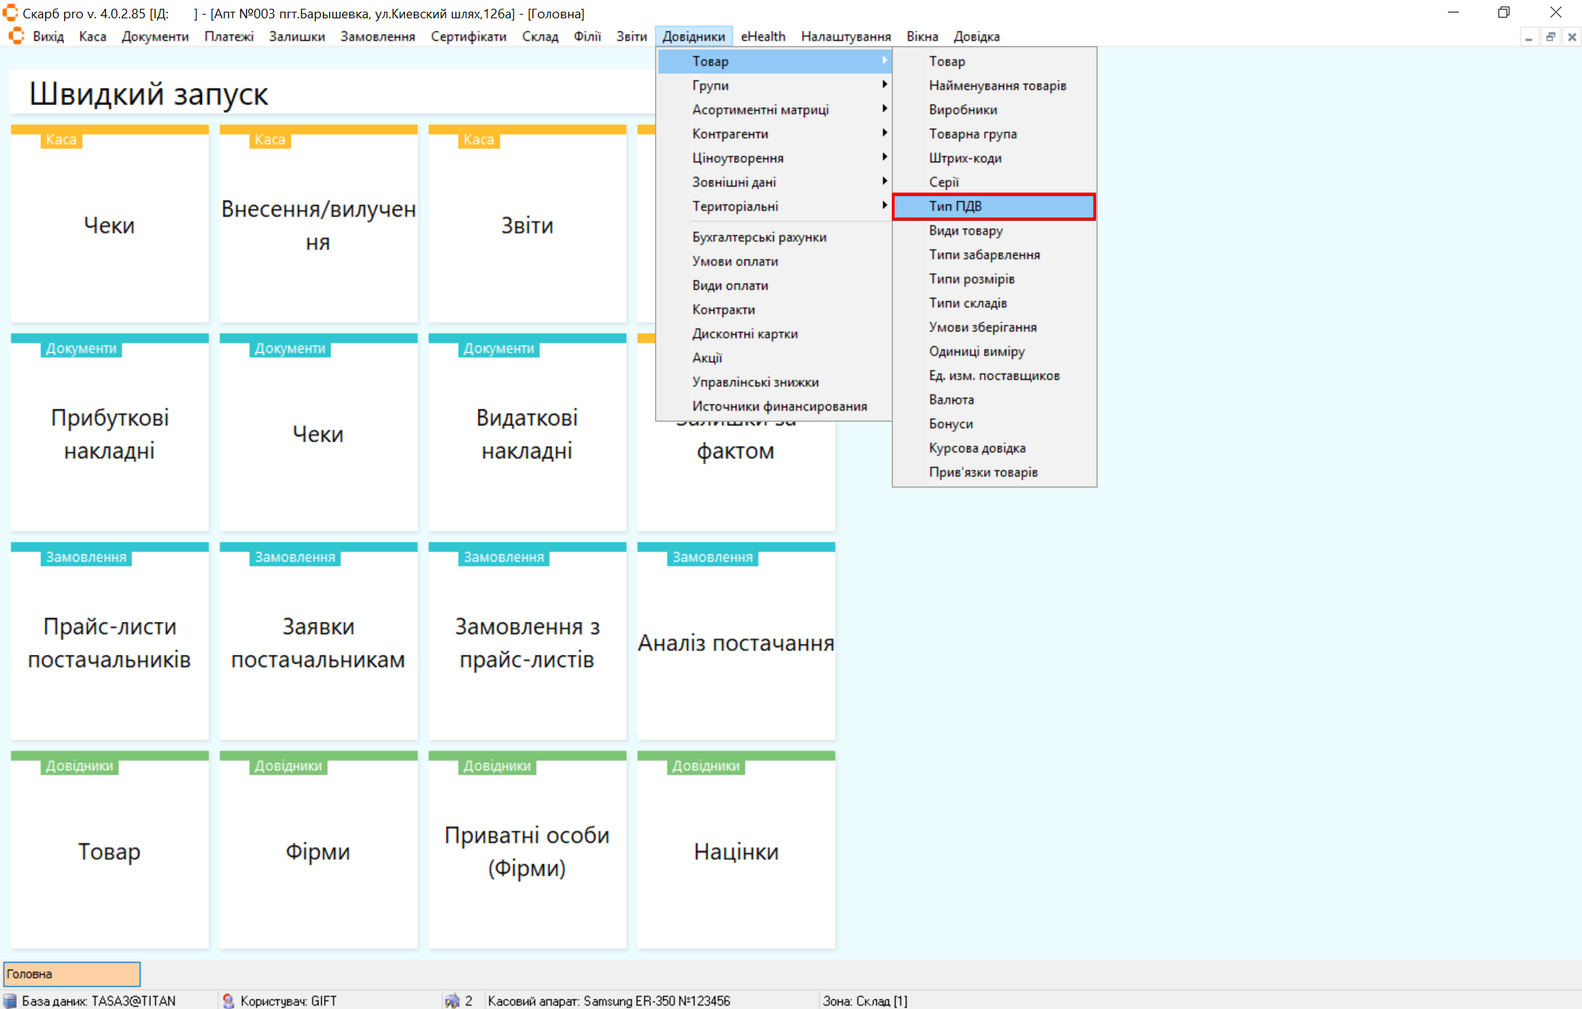The height and width of the screenshot is (1009, 1582).
Task: Click the user icon next to Користувач
Action: (229, 1000)
